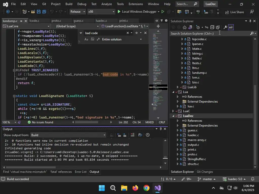This screenshot has height=194, width=259.
Task: Open lundump.c in Solution Explorer
Action: [199, 73]
